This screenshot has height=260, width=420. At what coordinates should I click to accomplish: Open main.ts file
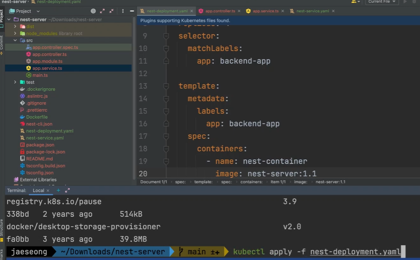point(40,75)
